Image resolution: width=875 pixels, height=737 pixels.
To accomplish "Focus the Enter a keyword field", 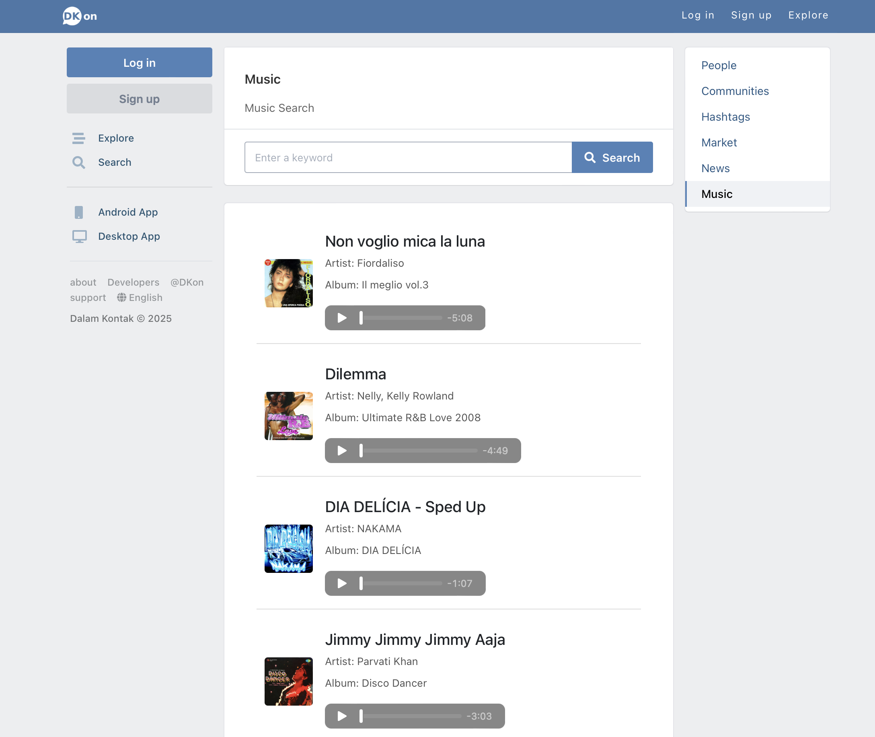I will click(408, 158).
